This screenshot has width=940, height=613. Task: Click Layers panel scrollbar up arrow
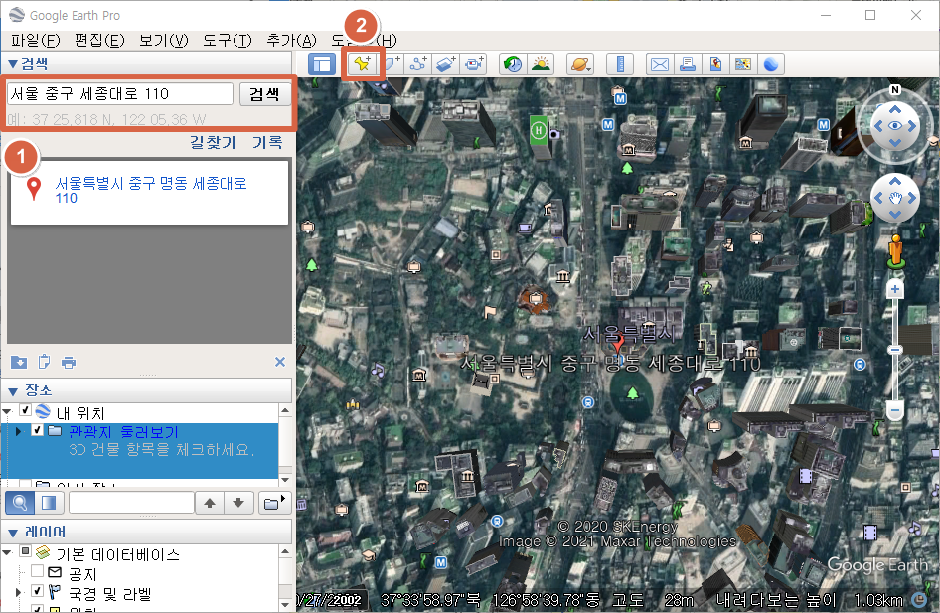285,551
